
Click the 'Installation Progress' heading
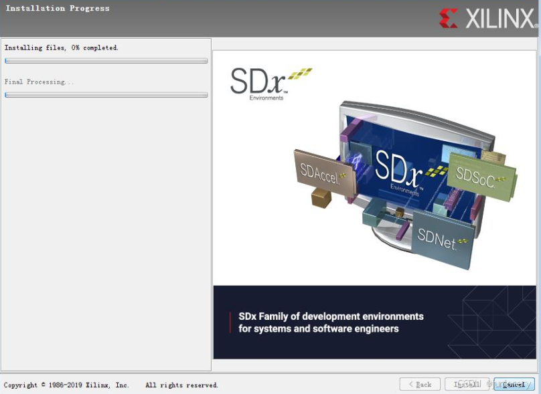58,8
